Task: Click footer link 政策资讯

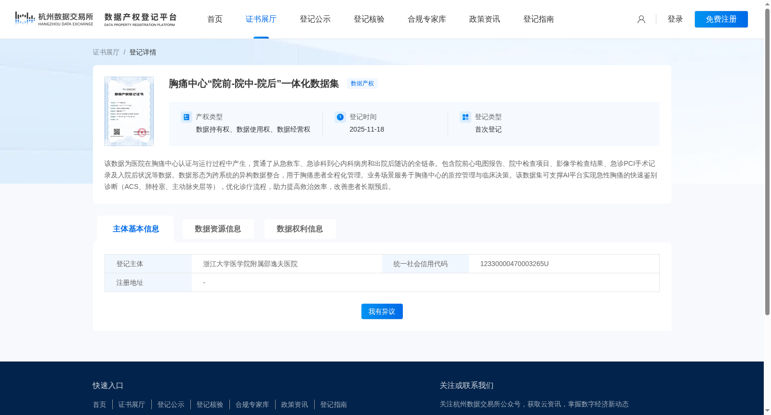Action: (x=294, y=404)
